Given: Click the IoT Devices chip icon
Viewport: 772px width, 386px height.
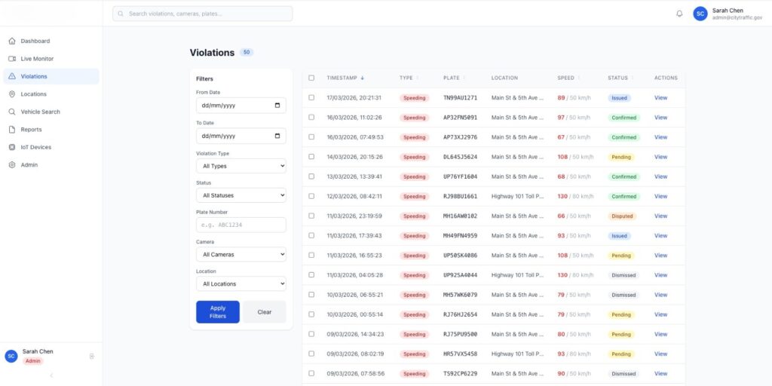Looking at the screenshot, I should tap(12, 147).
